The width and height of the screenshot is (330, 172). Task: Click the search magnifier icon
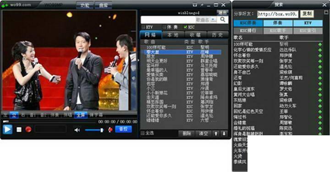pos(223,20)
